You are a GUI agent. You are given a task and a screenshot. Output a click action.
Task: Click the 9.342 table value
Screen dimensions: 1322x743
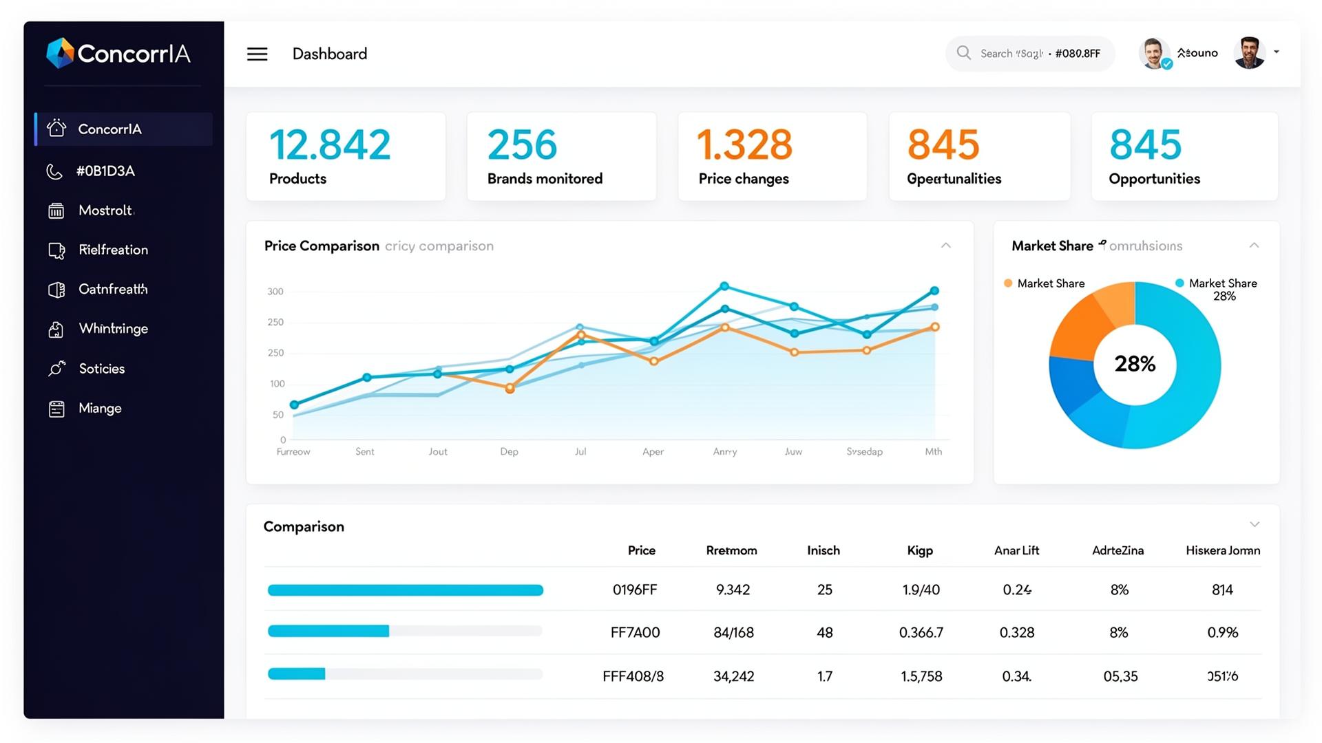(x=733, y=590)
